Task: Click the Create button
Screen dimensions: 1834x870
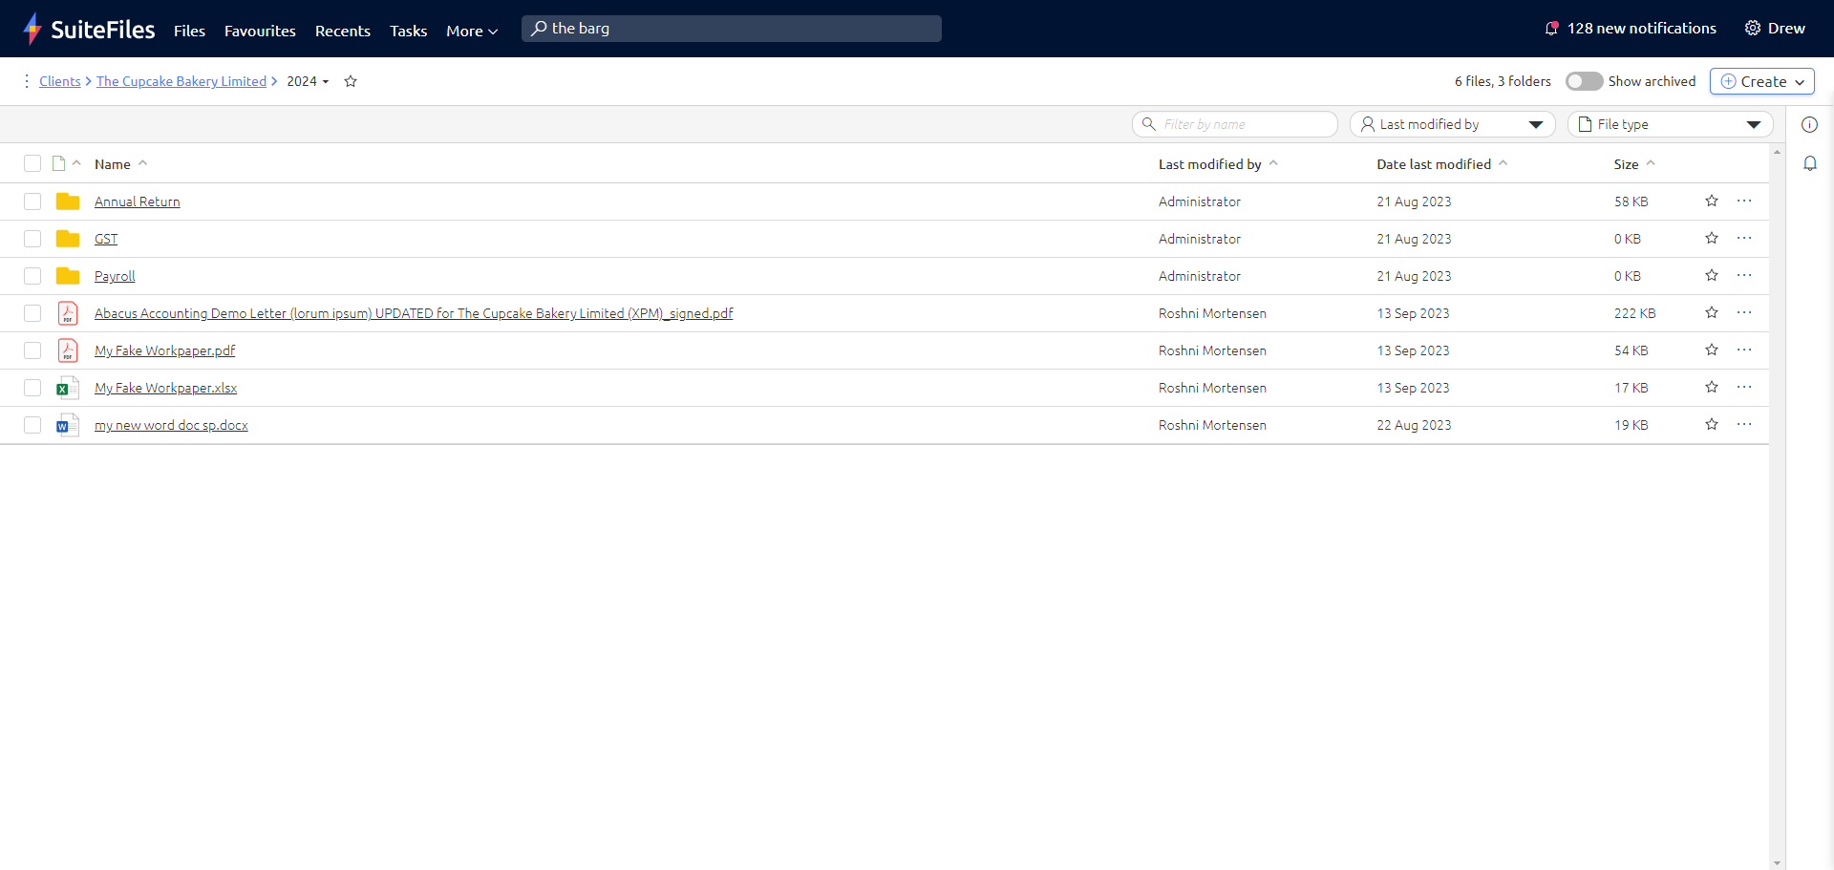Action: pyautogui.click(x=1761, y=81)
